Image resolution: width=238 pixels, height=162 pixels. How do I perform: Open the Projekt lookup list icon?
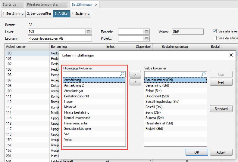[x=146, y=38]
